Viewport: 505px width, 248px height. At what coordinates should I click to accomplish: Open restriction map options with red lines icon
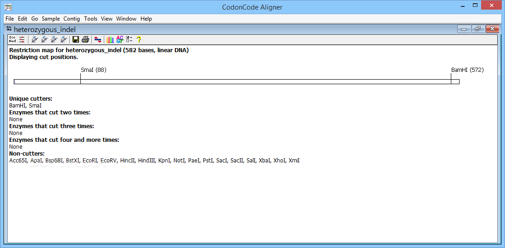coord(22,39)
